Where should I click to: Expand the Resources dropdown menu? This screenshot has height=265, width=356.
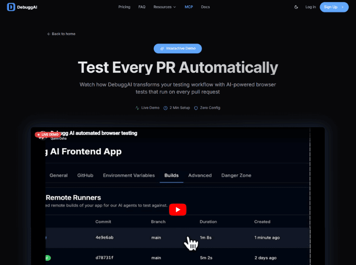(x=165, y=7)
